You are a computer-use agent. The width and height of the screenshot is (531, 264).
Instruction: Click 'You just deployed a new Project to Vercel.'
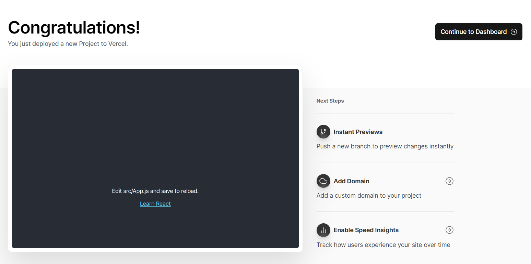pyautogui.click(x=68, y=44)
